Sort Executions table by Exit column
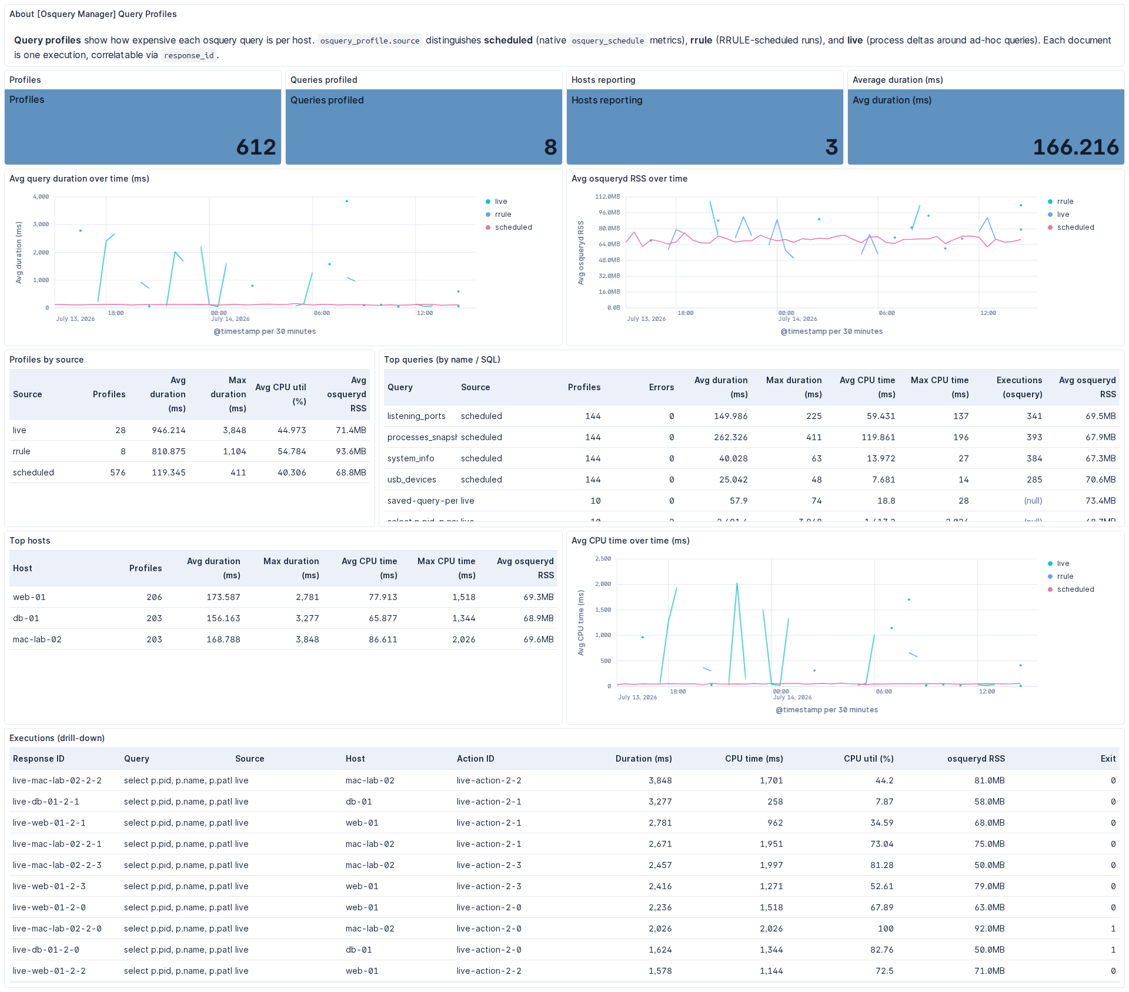 click(1108, 759)
